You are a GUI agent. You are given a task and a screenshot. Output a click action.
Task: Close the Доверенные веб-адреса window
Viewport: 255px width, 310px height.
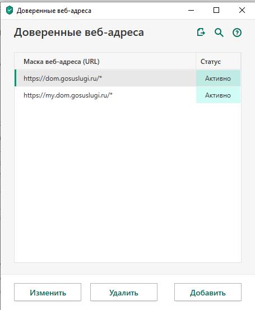[x=242, y=10]
